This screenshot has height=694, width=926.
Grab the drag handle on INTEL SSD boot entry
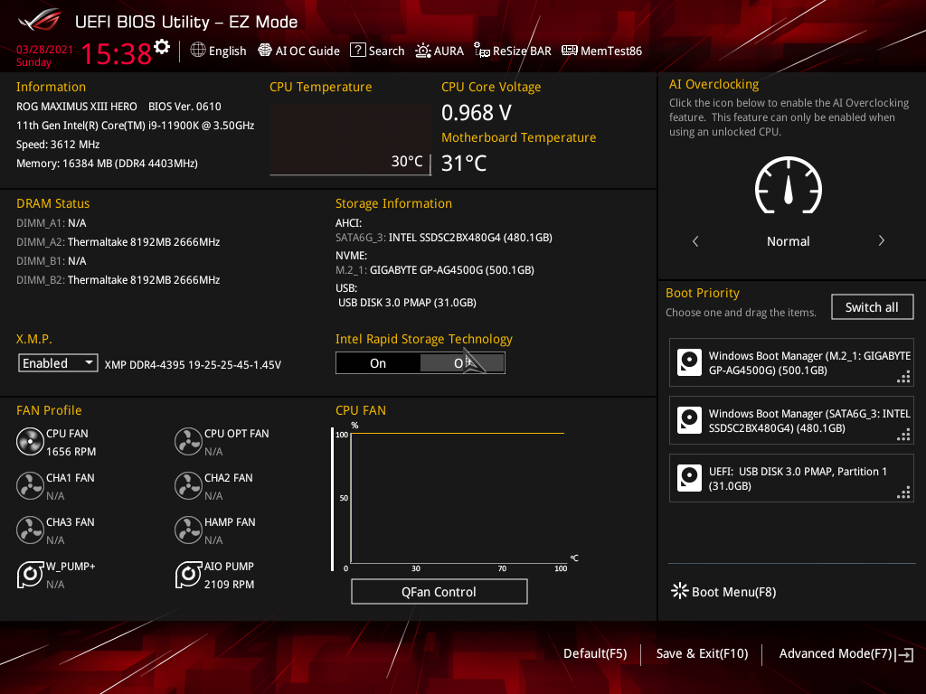[x=903, y=435]
